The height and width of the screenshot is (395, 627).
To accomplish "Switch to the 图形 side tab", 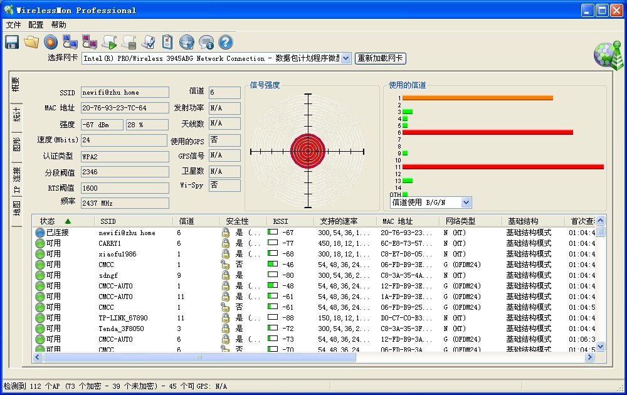I will 16,145.
